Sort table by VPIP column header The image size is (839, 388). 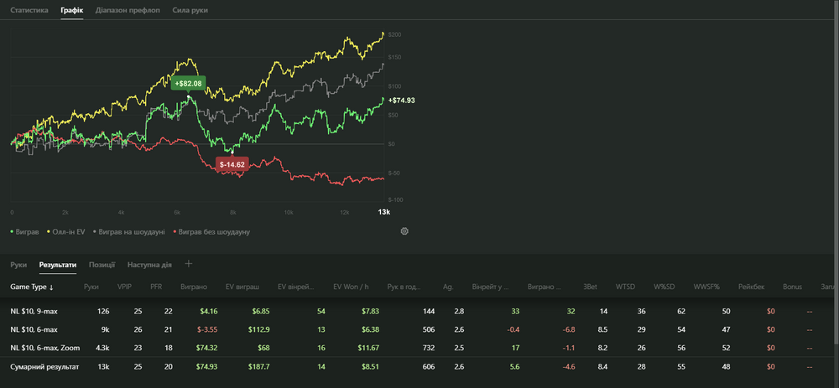coord(125,287)
